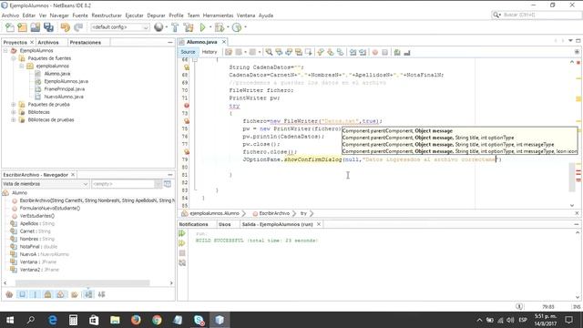Click the Stop Macro Recording icon
This screenshot has height=328, width=583.
pyautogui.click(x=384, y=53)
